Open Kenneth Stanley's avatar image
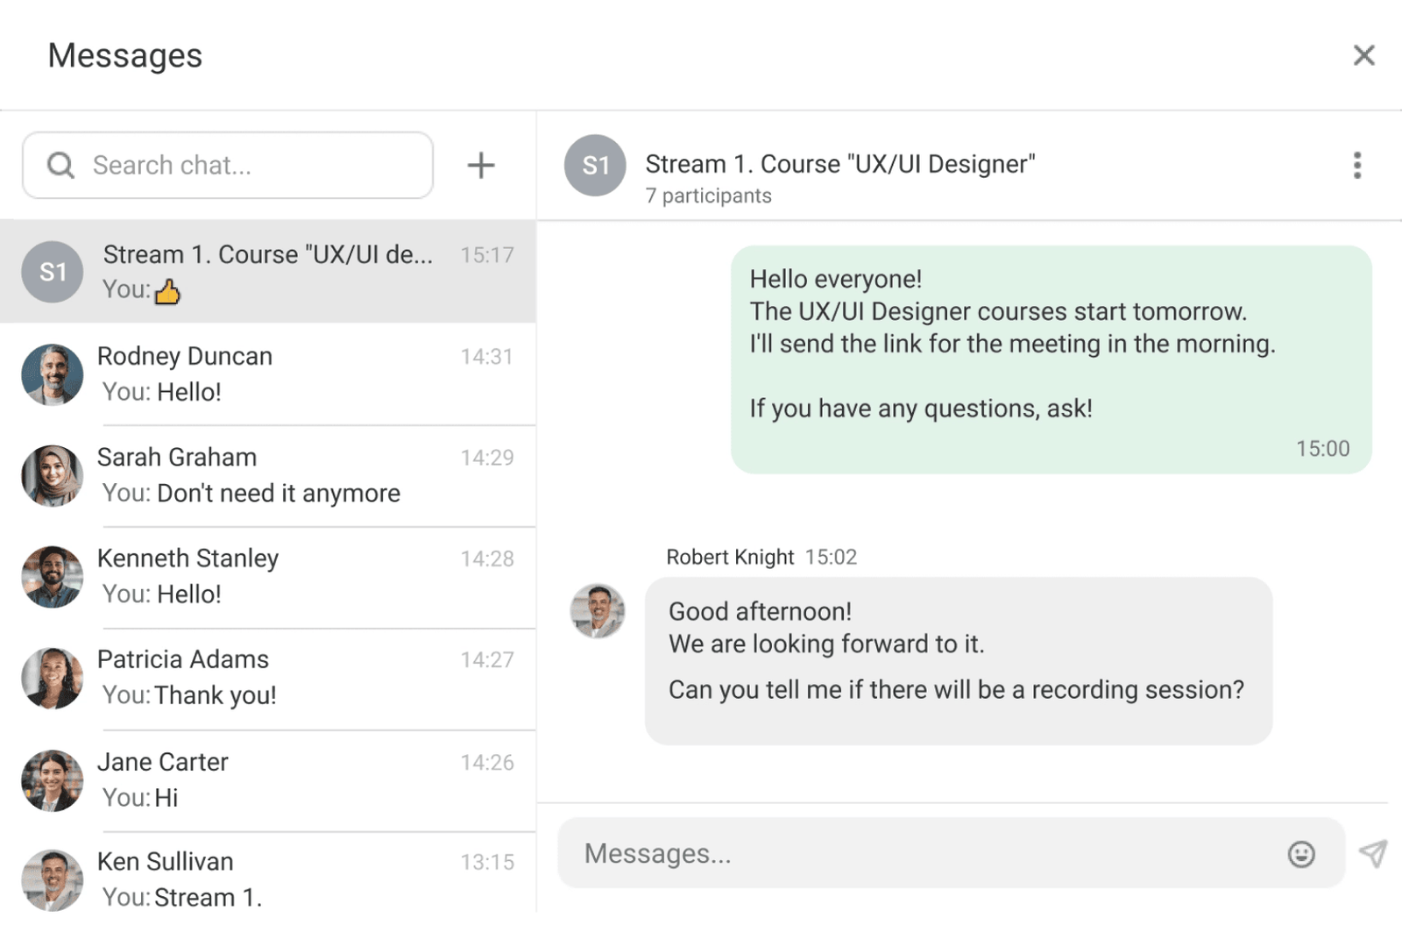The image size is (1402, 932). [52, 576]
